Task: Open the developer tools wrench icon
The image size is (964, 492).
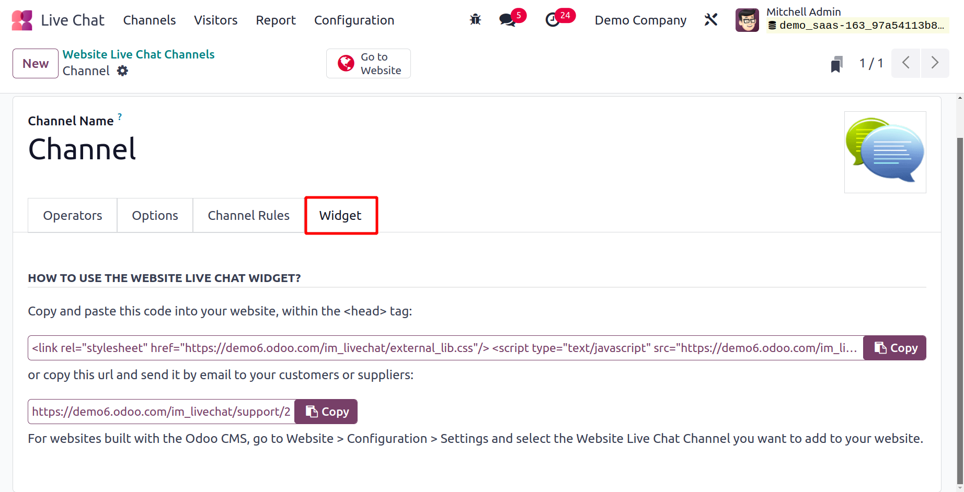Action: click(x=711, y=20)
